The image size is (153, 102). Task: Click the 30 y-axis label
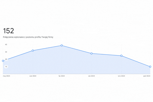tap(6, 52)
